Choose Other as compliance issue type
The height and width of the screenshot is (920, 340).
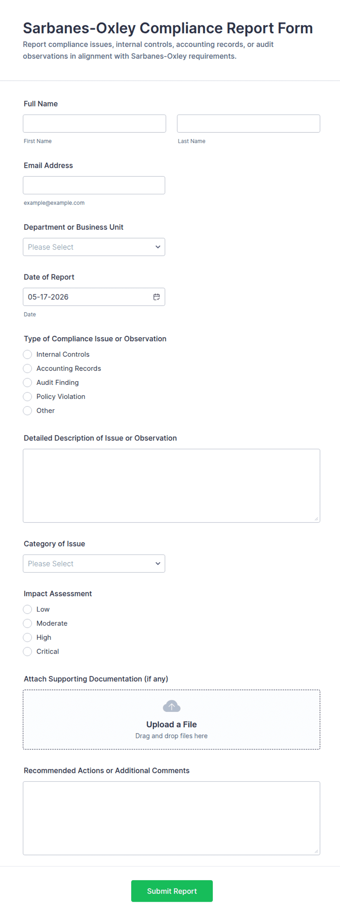click(27, 411)
